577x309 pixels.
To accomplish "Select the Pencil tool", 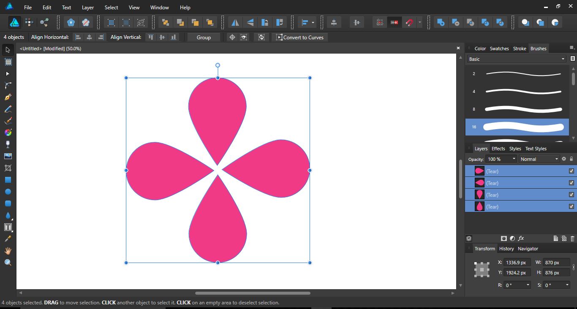I will point(8,109).
